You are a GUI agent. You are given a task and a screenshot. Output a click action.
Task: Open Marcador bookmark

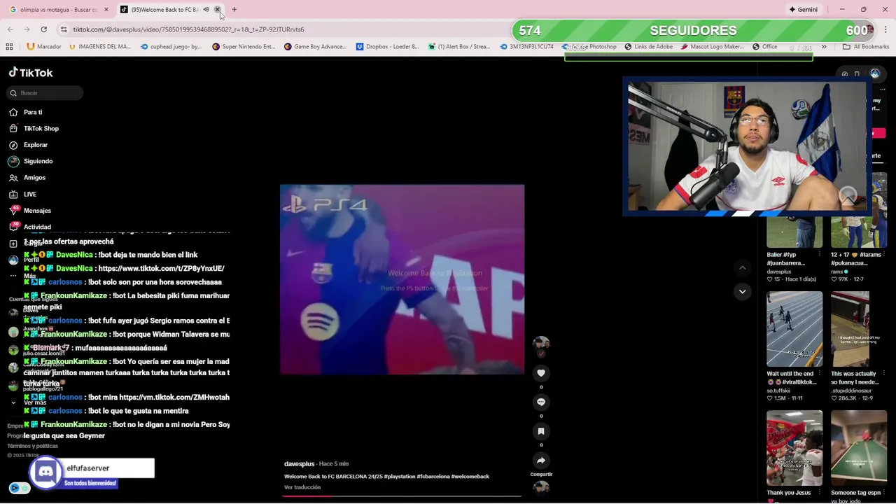point(44,47)
